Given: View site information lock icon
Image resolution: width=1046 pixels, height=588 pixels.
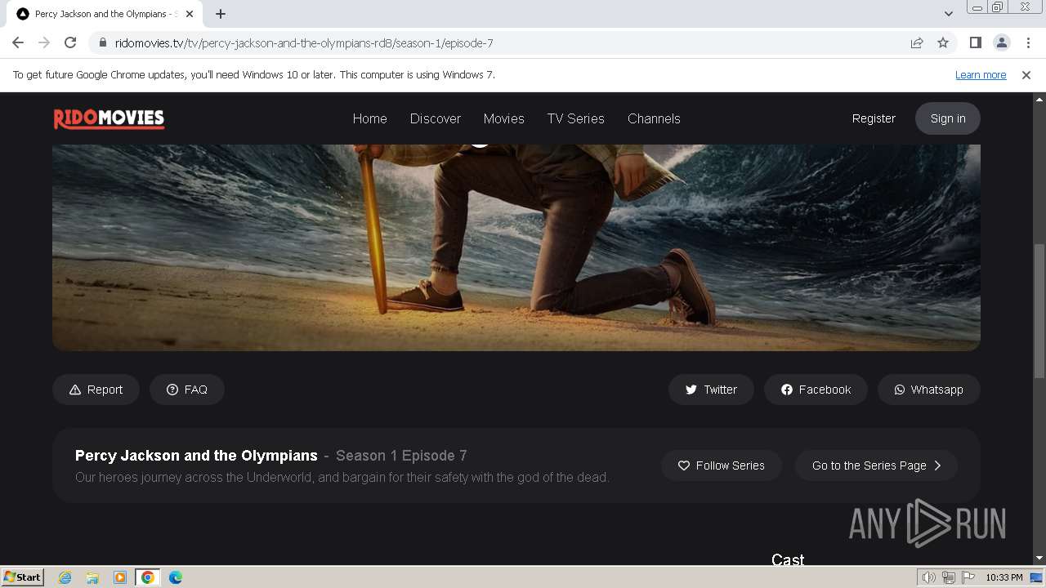Looking at the screenshot, I should coord(102,43).
